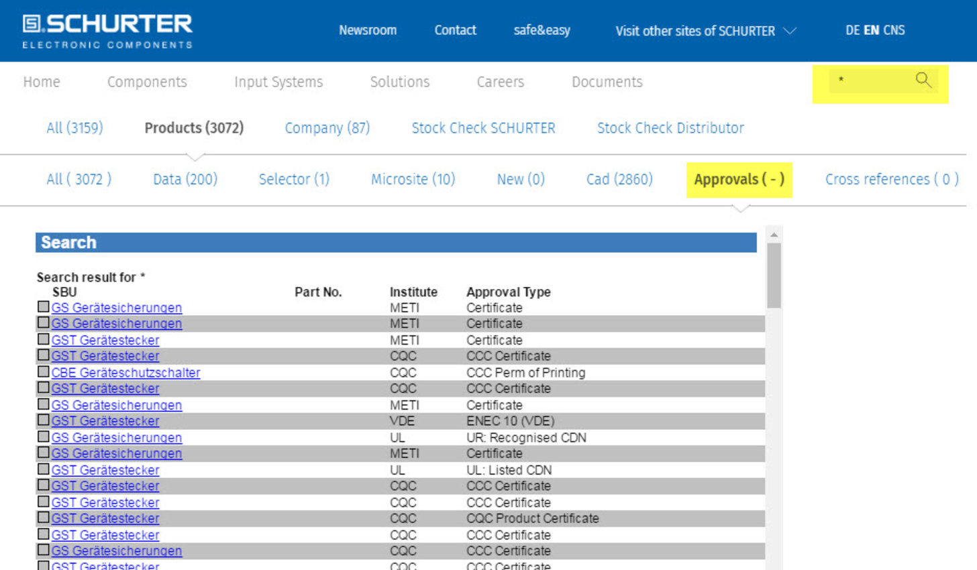The width and height of the screenshot is (977, 570).
Task: Select the Products (3072) tab
Action: pos(194,127)
